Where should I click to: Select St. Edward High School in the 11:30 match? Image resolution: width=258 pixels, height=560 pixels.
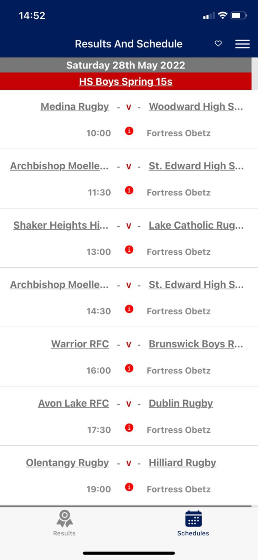click(x=196, y=166)
